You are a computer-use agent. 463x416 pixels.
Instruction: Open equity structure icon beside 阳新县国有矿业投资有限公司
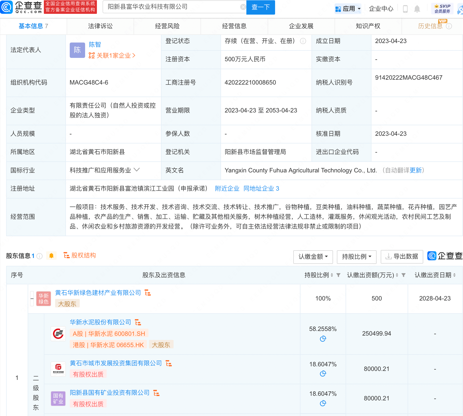[156, 393]
